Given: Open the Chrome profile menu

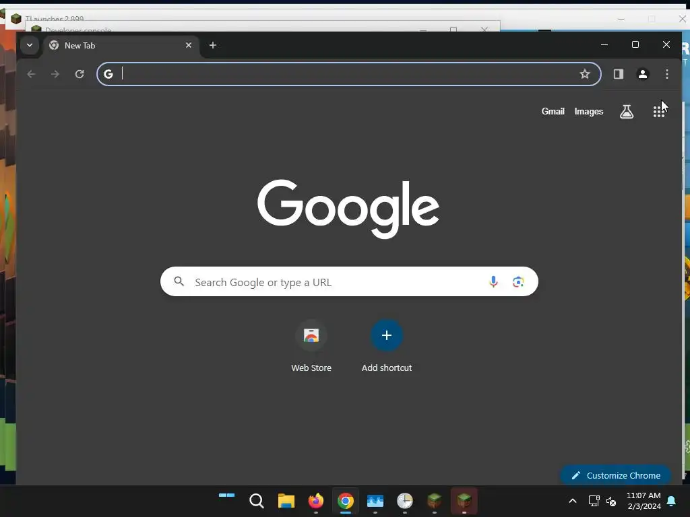Looking at the screenshot, I should [642, 74].
